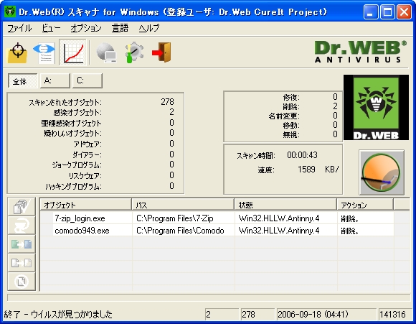Viewport: 416px width, 324px height.
Task: Click the start scan round orange button
Action: (382, 172)
